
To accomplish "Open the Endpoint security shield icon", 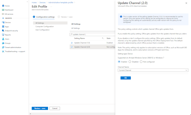I will point(3,30).
